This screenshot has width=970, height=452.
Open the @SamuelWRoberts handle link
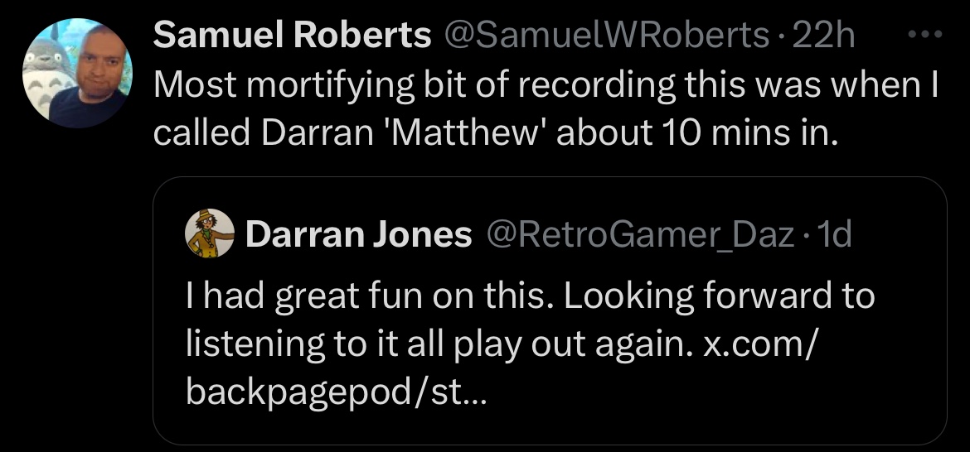coord(606,36)
